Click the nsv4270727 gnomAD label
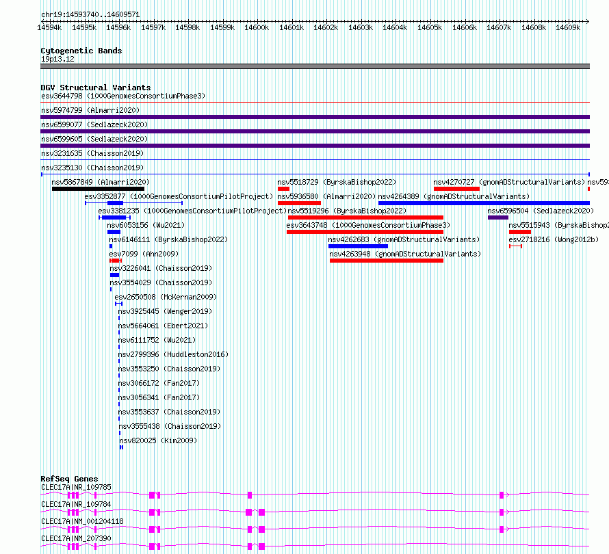Screen dimensions: 609x554 [x=509, y=182]
